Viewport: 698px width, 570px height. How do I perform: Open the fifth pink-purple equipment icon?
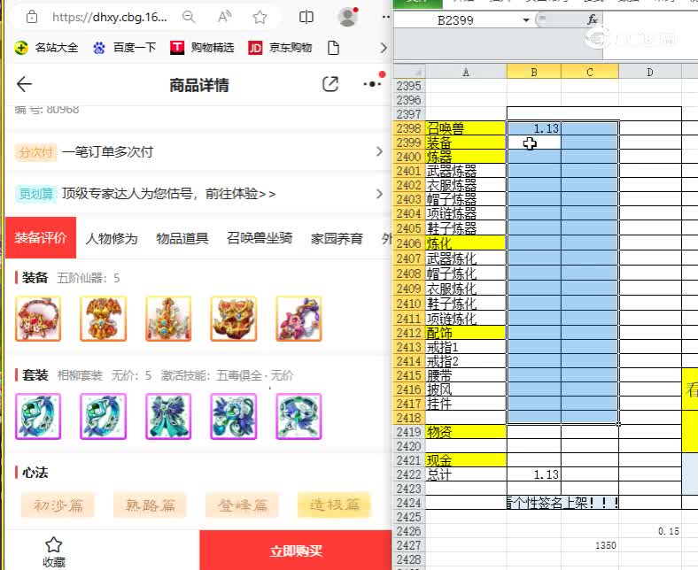pyautogui.click(x=299, y=319)
